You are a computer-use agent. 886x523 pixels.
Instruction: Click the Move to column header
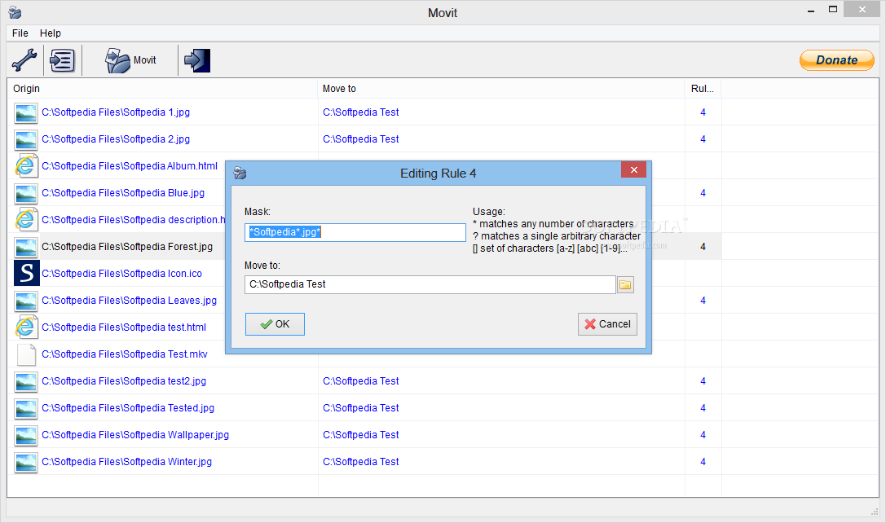coord(501,89)
